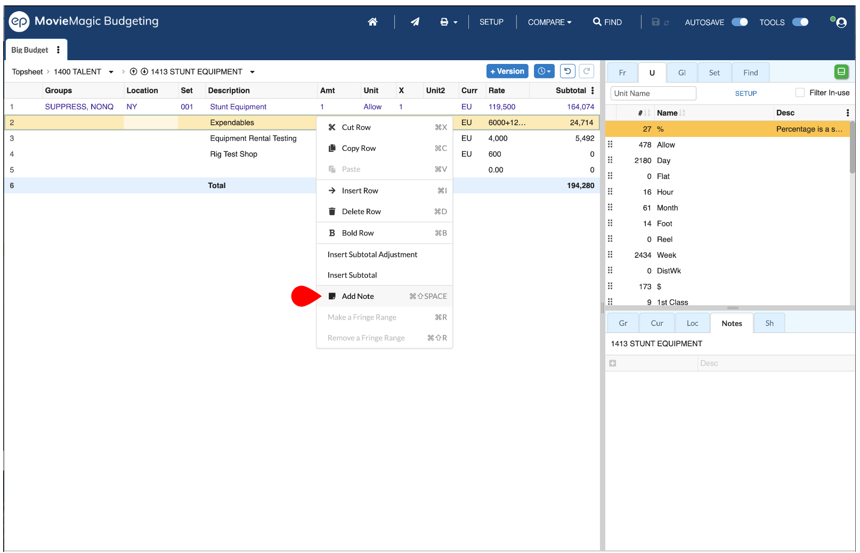Image resolution: width=860 pixels, height=553 pixels.
Task: Click the drag handle of Flat unit
Action: click(x=610, y=176)
